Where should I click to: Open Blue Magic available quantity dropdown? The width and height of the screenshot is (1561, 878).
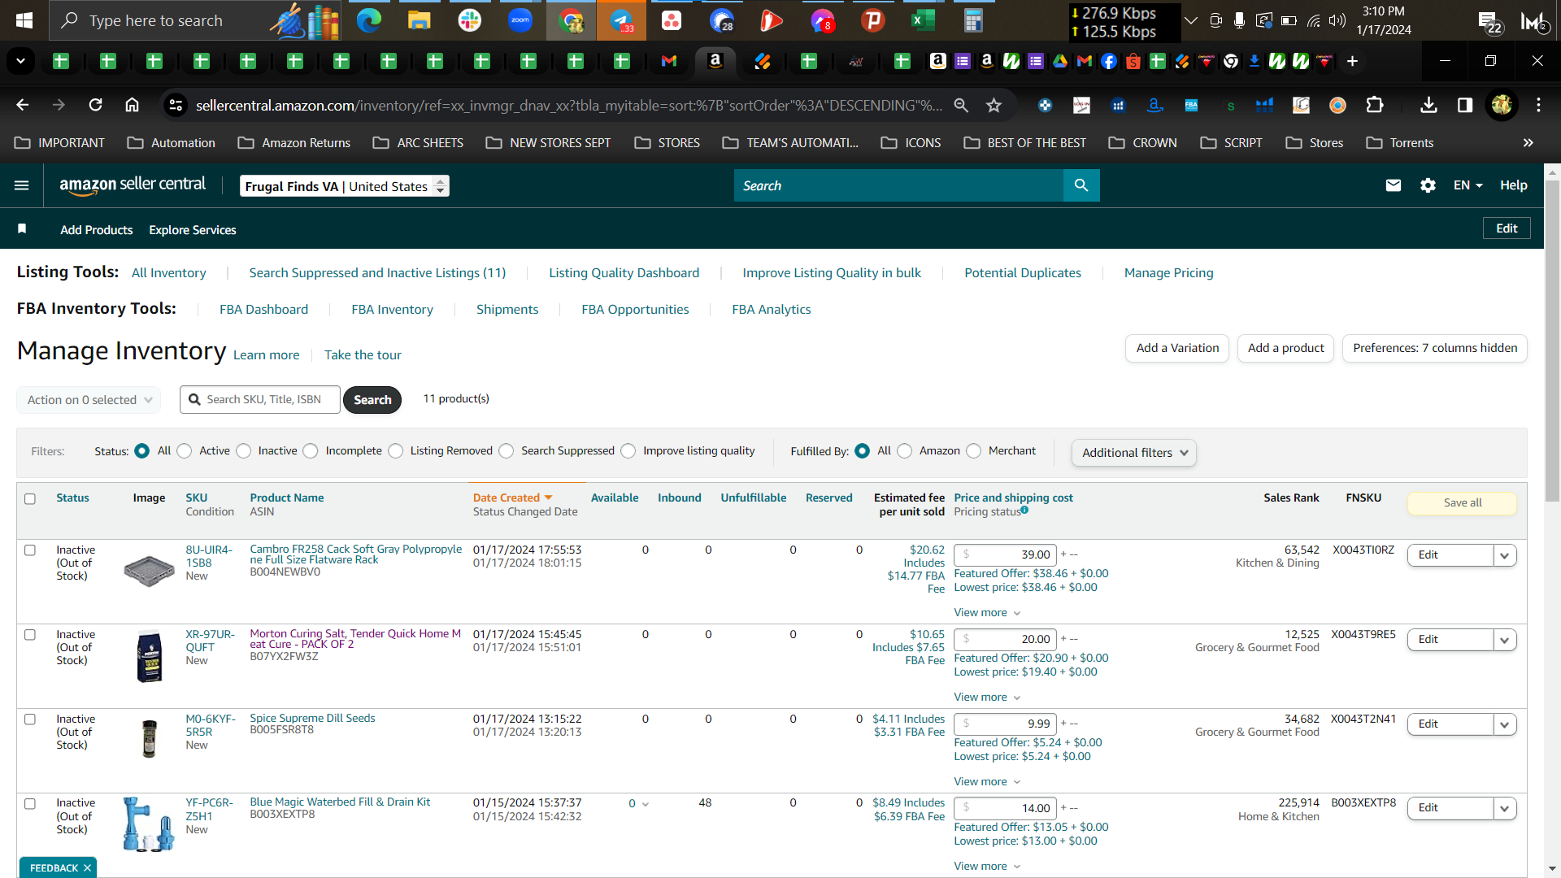pyautogui.click(x=638, y=803)
